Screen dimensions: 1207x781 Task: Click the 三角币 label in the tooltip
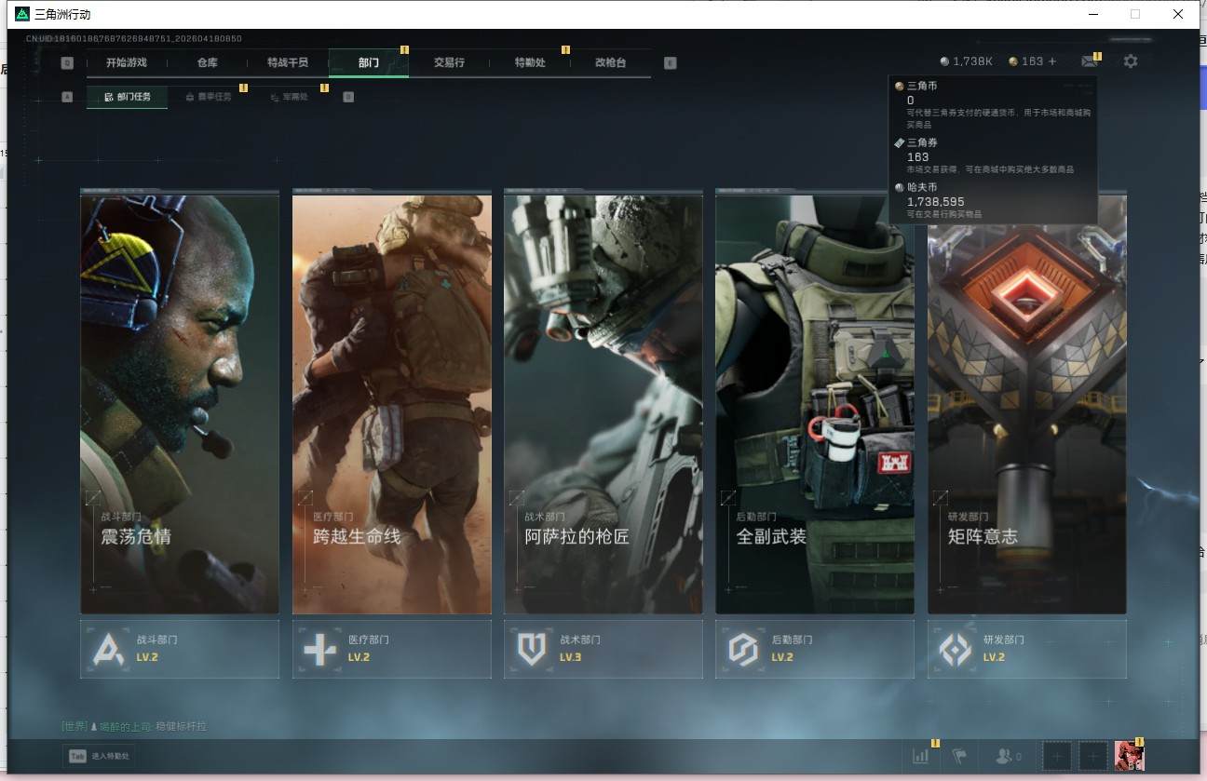pyautogui.click(x=922, y=86)
